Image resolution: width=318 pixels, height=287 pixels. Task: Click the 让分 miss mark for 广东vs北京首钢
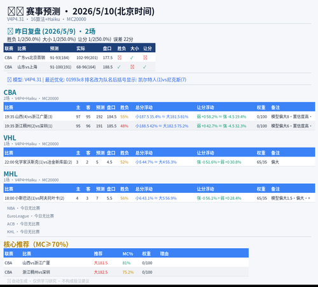145,58
